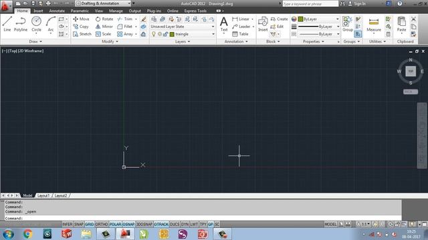
Task: Pick the Arc drawing tool
Action: [x=51, y=24]
